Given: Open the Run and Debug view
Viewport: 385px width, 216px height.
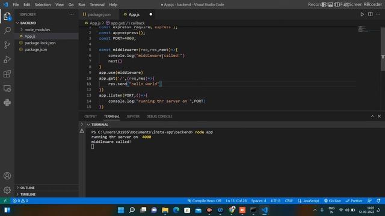Looking at the screenshot, I should [x=7, y=59].
